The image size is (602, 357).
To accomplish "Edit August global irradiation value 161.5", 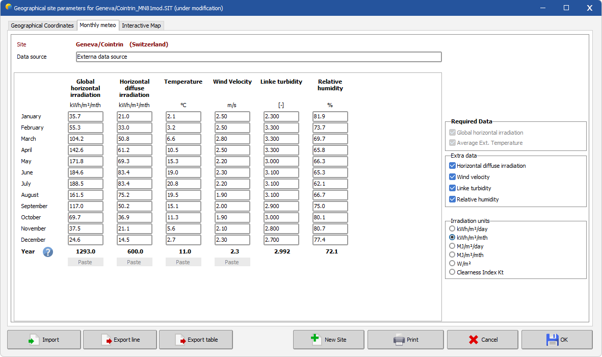I will (85, 195).
